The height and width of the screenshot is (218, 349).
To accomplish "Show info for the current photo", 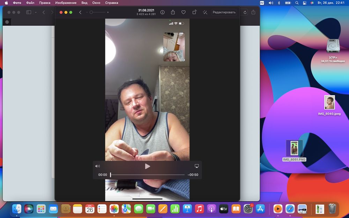I will click(163, 12).
